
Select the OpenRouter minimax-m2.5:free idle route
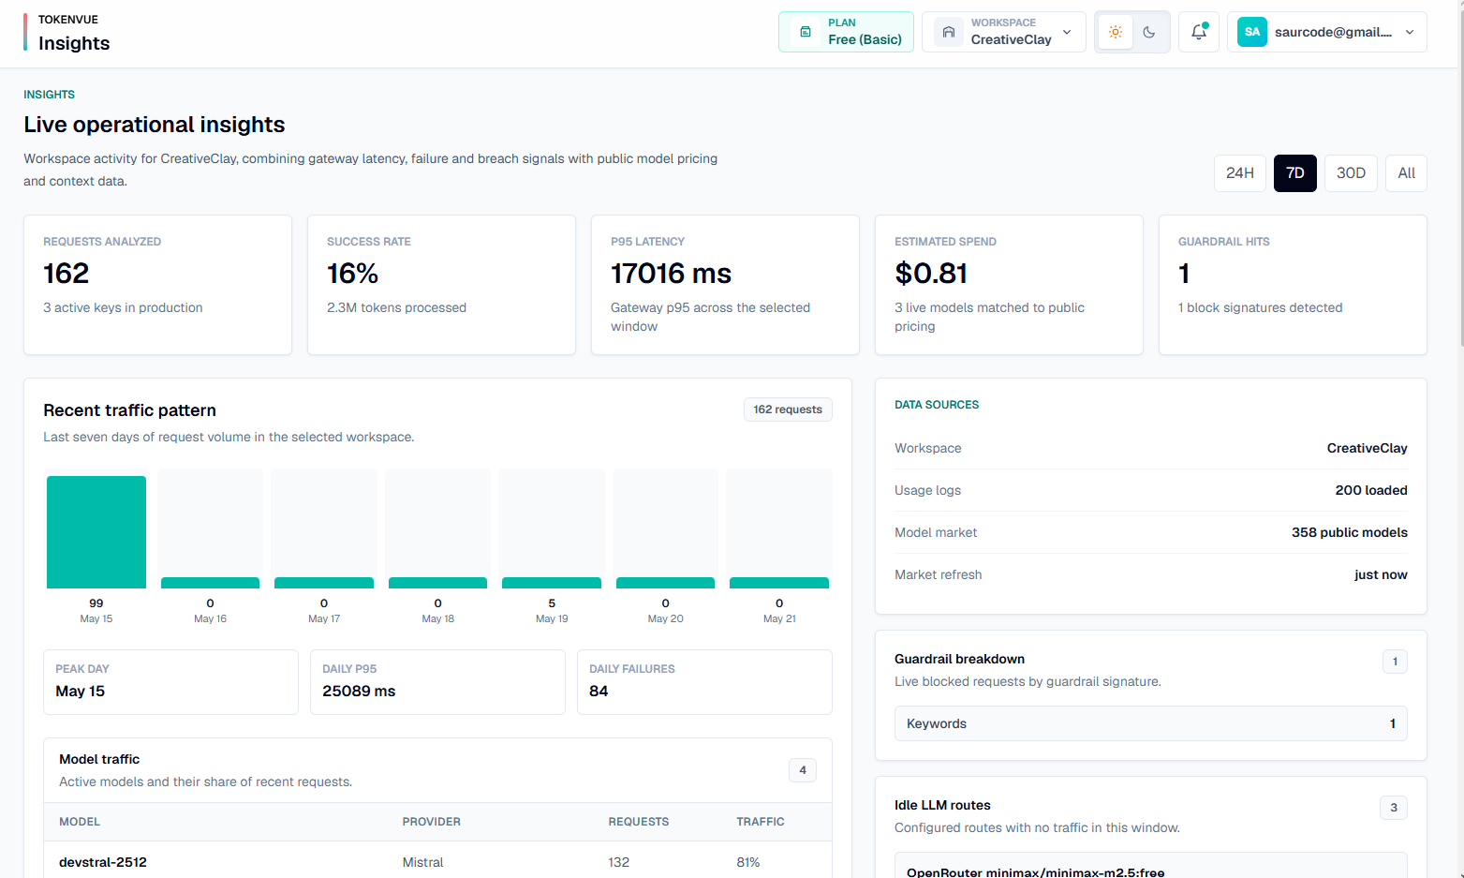pos(1150,866)
